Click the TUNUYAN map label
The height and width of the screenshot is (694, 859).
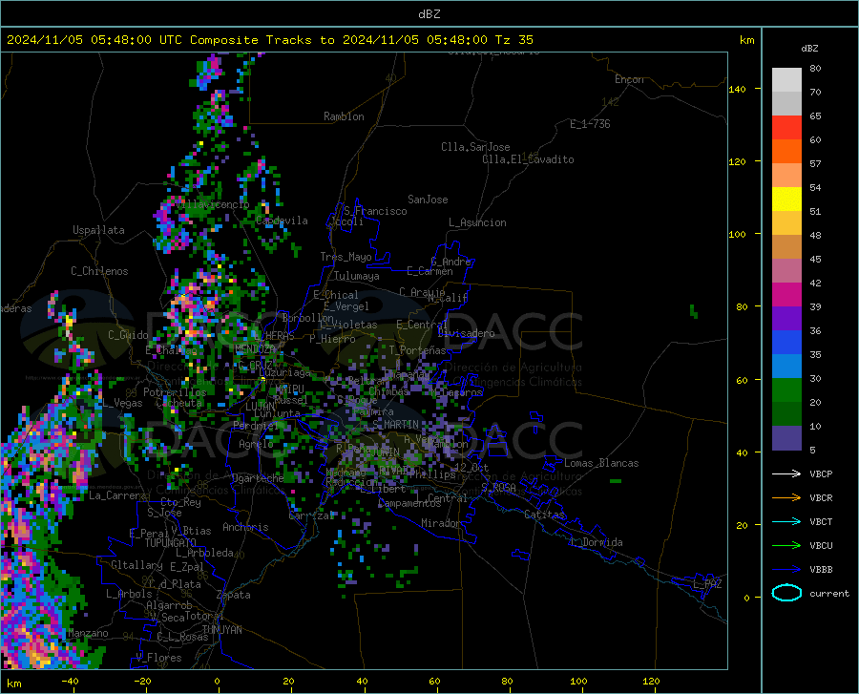[x=221, y=630]
